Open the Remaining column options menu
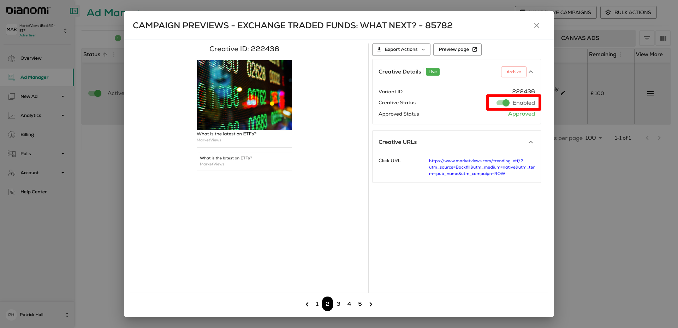The width and height of the screenshot is (678, 328). 620,55
